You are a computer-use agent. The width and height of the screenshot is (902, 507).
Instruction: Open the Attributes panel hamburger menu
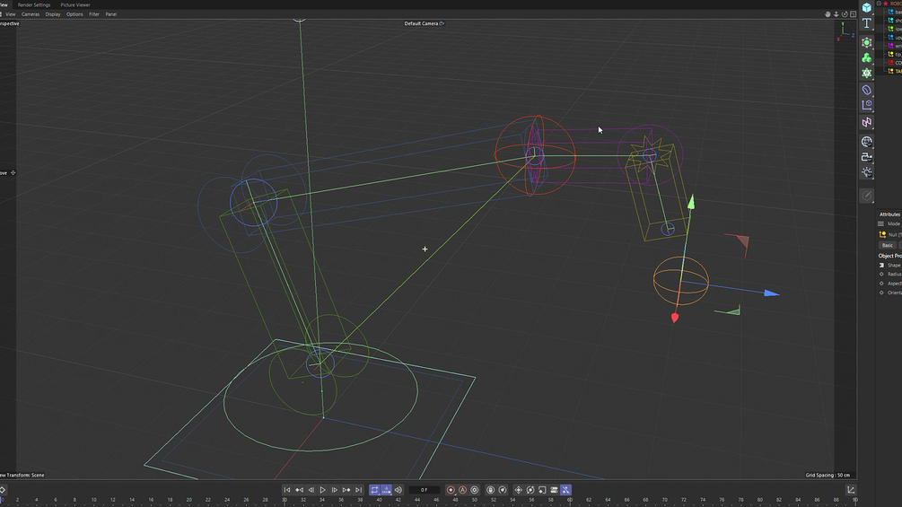[880, 223]
